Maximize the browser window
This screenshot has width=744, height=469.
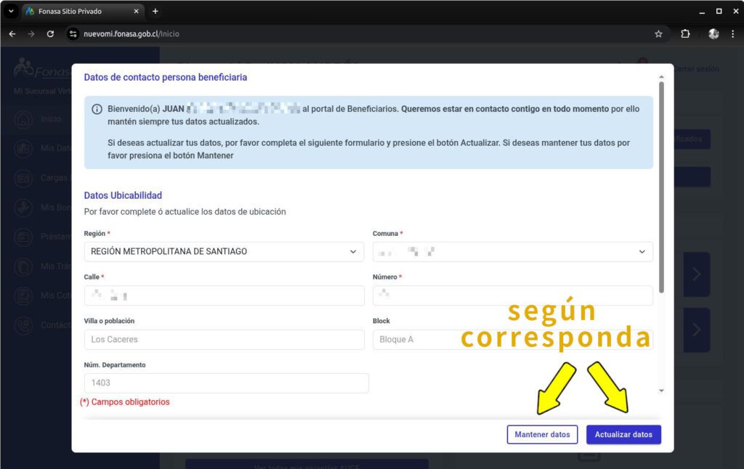click(719, 12)
